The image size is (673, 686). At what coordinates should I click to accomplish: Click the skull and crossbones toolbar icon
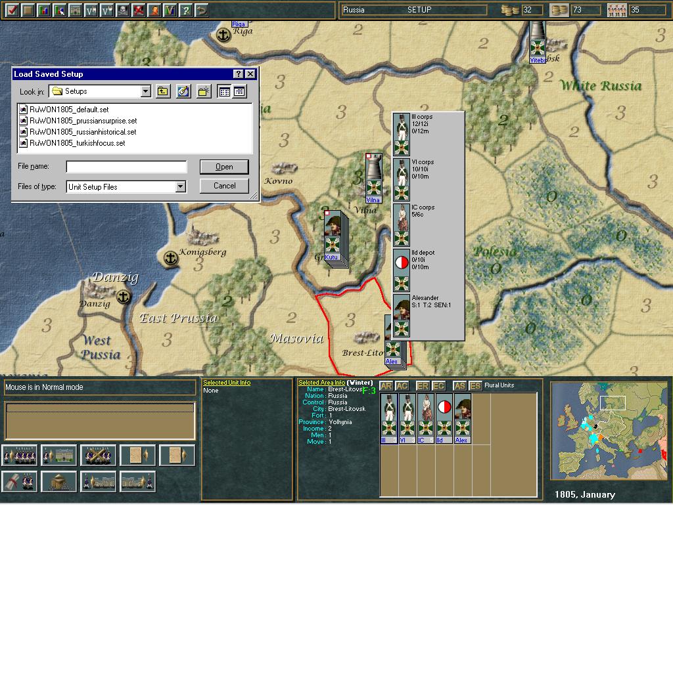[123, 10]
